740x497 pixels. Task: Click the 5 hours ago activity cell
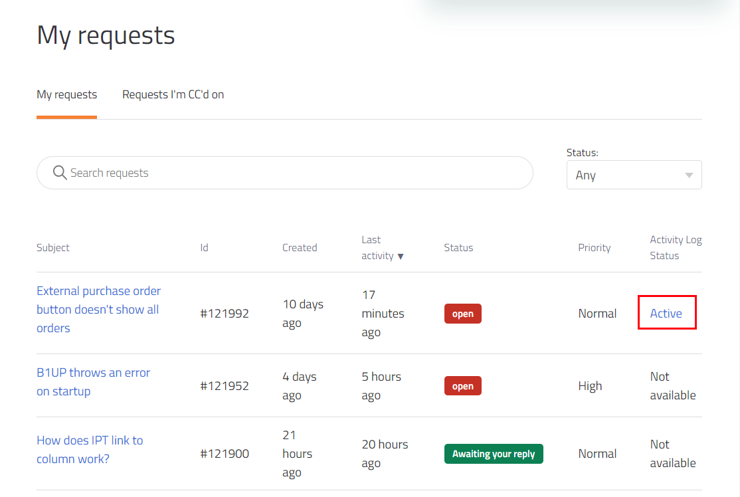[381, 386]
